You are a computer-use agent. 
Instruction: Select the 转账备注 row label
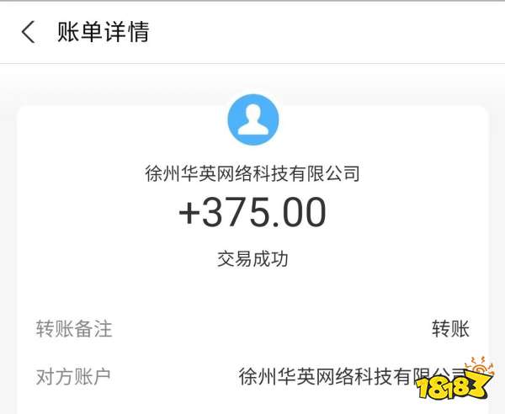[x=74, y=329]
